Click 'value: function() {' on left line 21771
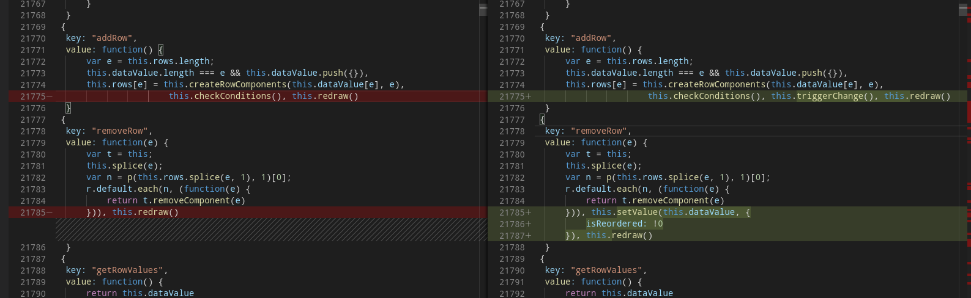 114,49
